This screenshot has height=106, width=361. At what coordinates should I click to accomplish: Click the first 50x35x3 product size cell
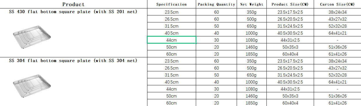coord(290,47)
